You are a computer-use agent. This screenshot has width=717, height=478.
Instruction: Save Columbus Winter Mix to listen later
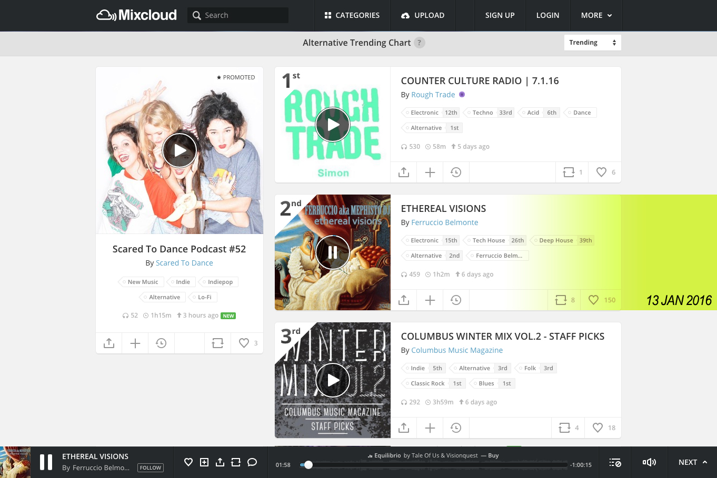[x=456, y=428]
